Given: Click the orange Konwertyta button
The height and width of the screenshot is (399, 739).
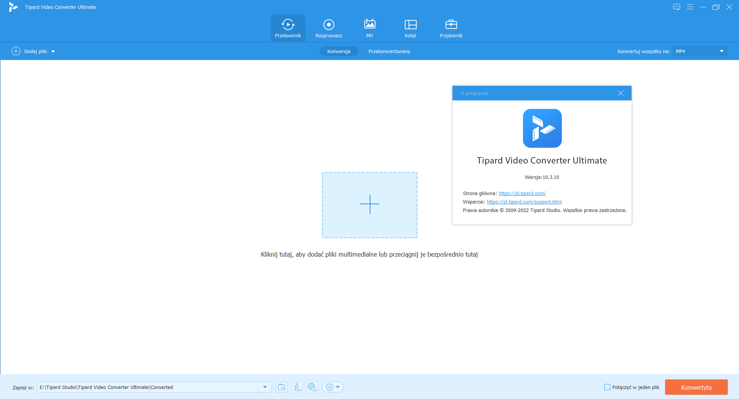Looking at the screenshot, I should pos(696,387).
